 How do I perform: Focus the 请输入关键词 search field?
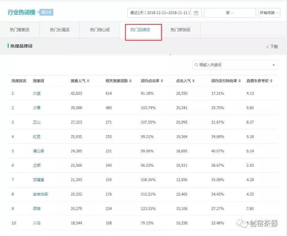point(235,65)
